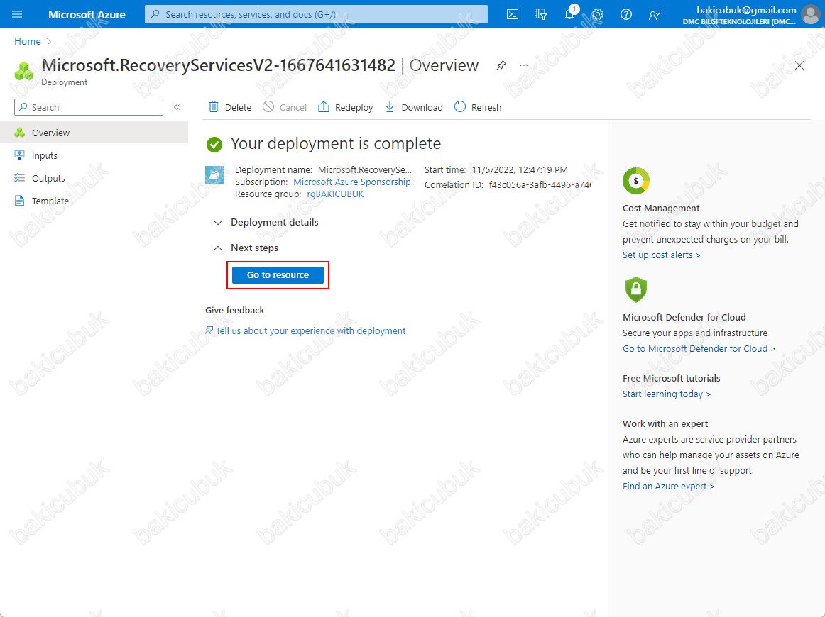Open portal Settings gear

pyautogui.click(x=598, y=14)
